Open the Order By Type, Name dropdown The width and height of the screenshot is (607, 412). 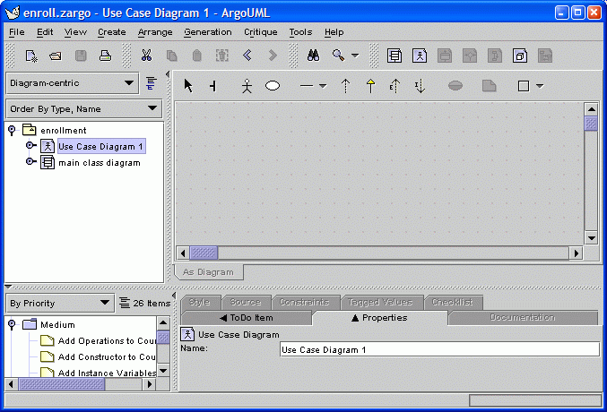point(84,109)
